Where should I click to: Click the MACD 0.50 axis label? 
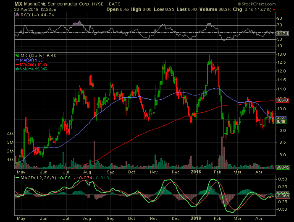(x=282, y=179)
